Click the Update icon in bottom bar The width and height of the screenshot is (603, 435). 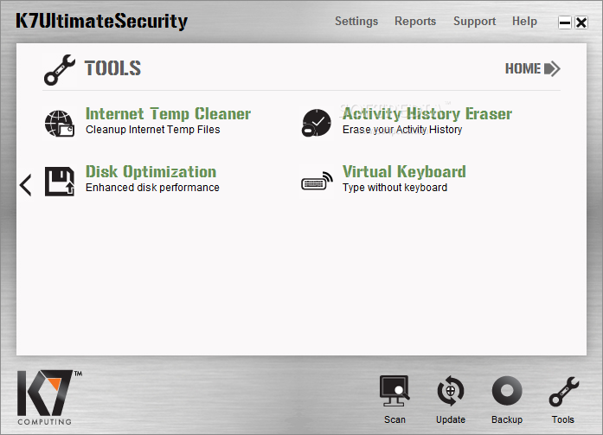click(x=451, y=391)
